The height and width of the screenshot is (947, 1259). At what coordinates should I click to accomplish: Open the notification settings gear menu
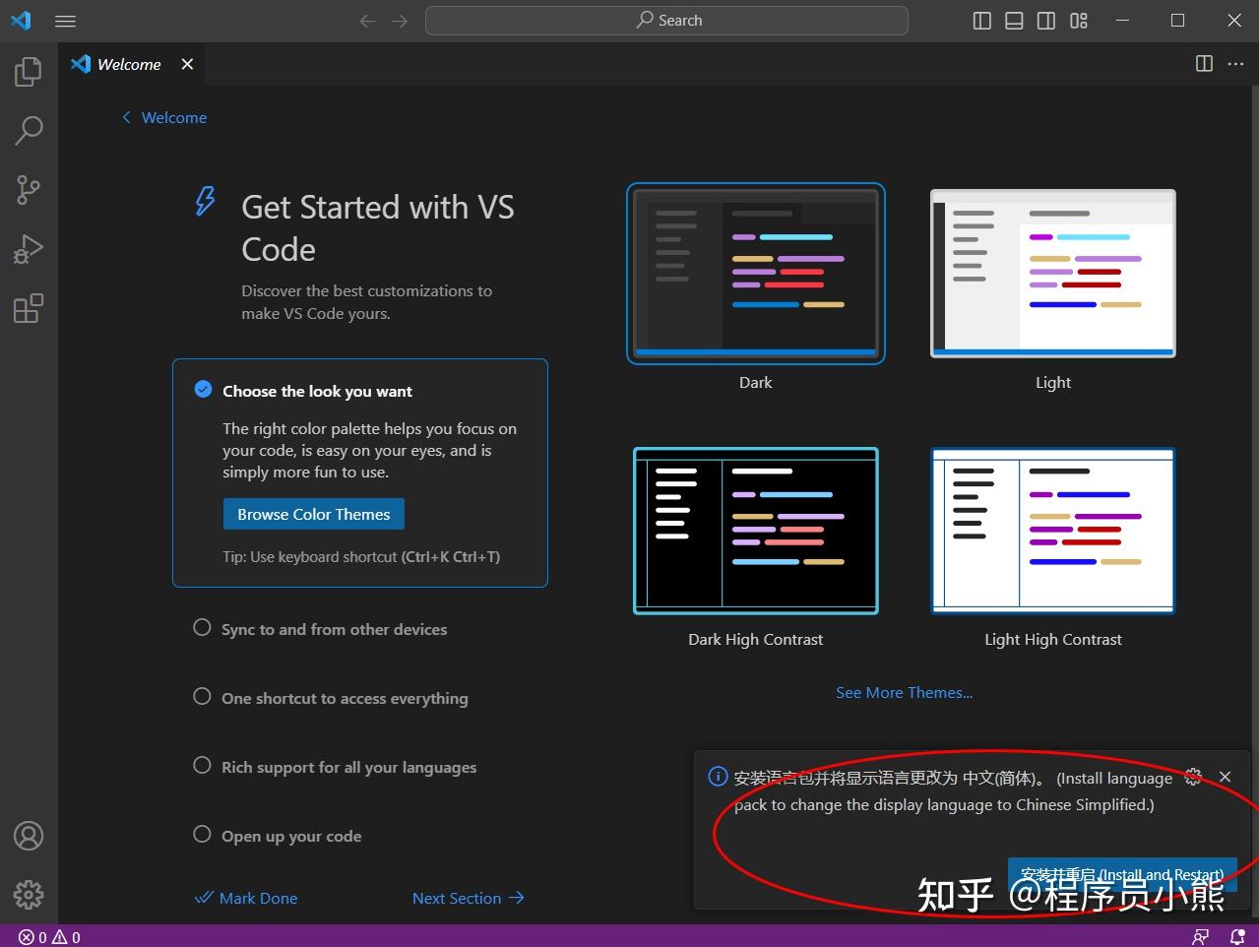click(1193, 777)
